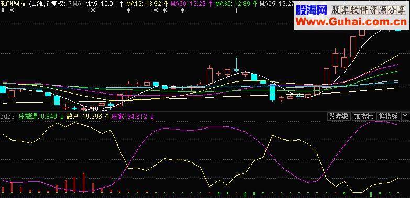
Task: Click the up-down arrow marker beneath MA30 value
Action: [x=236, y=10]
